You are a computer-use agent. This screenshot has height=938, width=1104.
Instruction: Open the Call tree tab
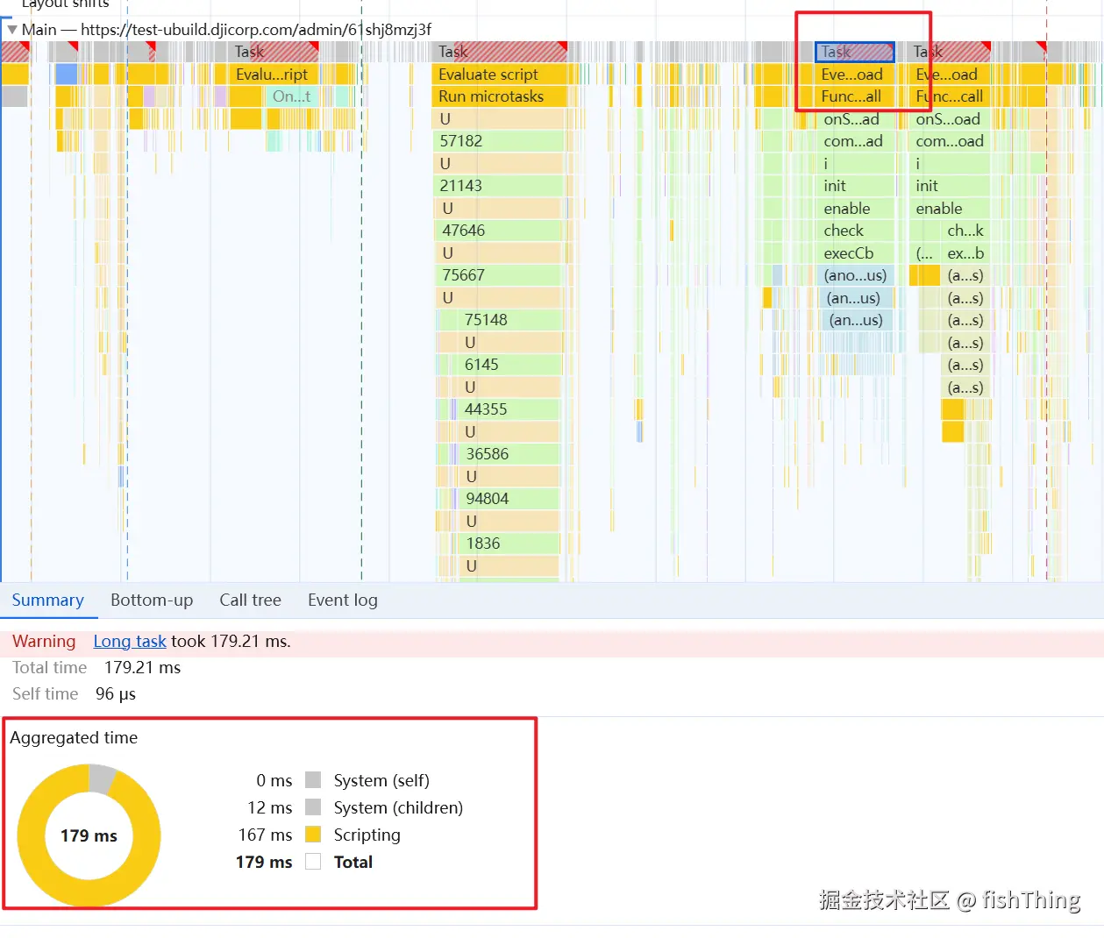250,600
